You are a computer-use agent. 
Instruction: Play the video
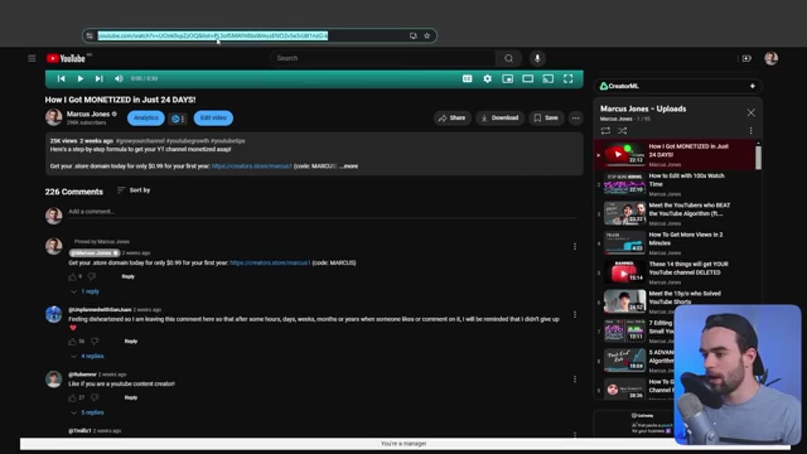click(80, 79)
